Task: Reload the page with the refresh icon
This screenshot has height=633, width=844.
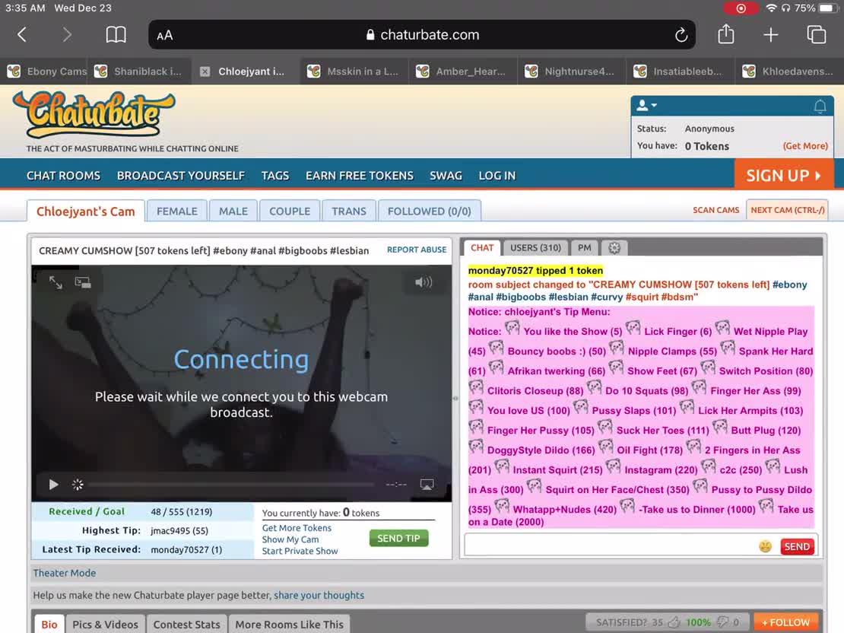Action: click(x=681, y=35)
